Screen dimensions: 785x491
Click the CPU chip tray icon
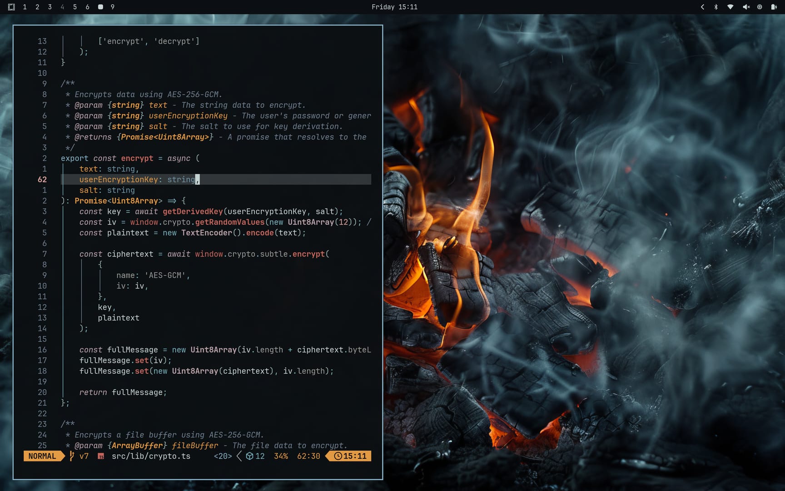(x=760, y=7)
